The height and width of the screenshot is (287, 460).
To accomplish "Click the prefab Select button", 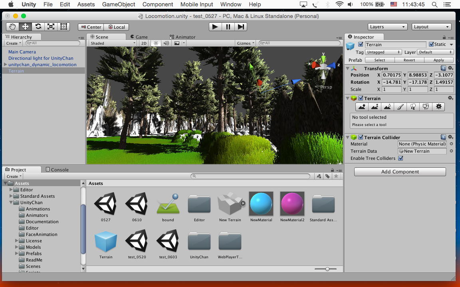I will coord(380,60).
